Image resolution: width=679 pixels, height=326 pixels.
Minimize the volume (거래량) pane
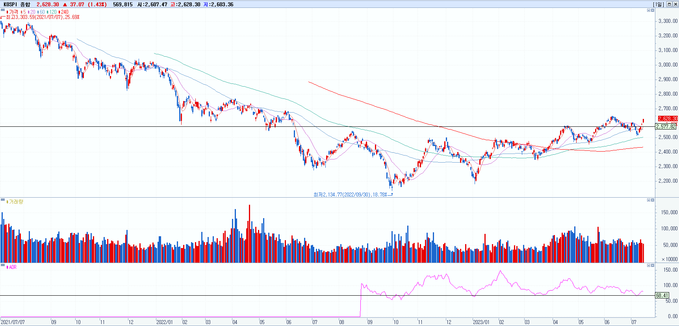point(649,200)
